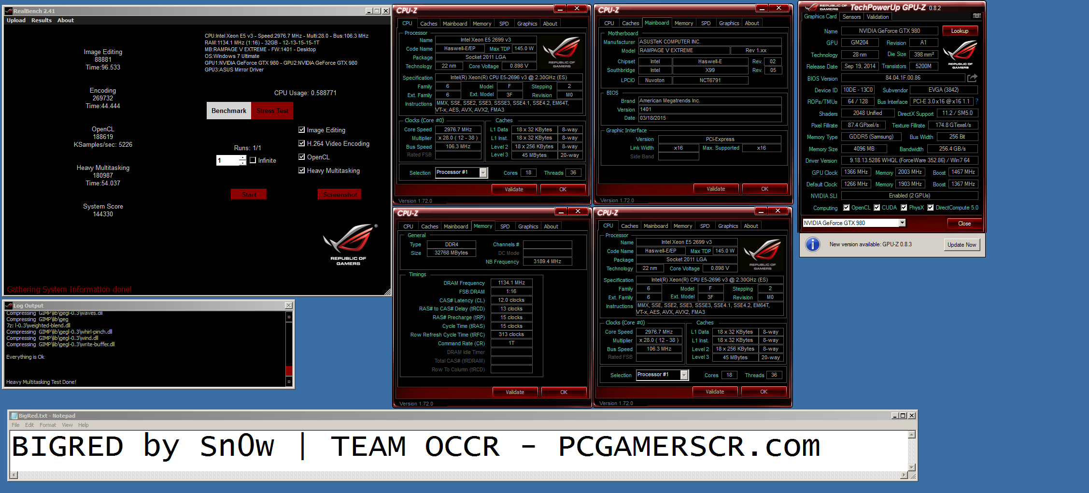1089x493 pixels.
Task: Click the red Start button
Action: (249, 195)
